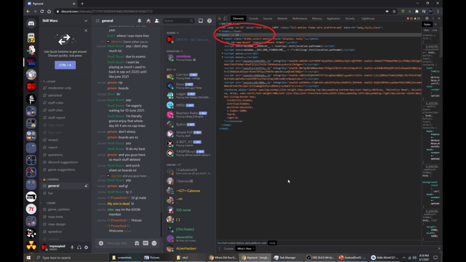Click the CTRL + K button

65,65
